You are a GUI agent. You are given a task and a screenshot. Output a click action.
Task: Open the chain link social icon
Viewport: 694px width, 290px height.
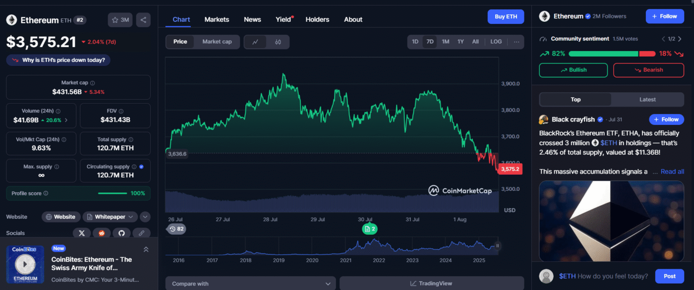[x=141, y=233]
